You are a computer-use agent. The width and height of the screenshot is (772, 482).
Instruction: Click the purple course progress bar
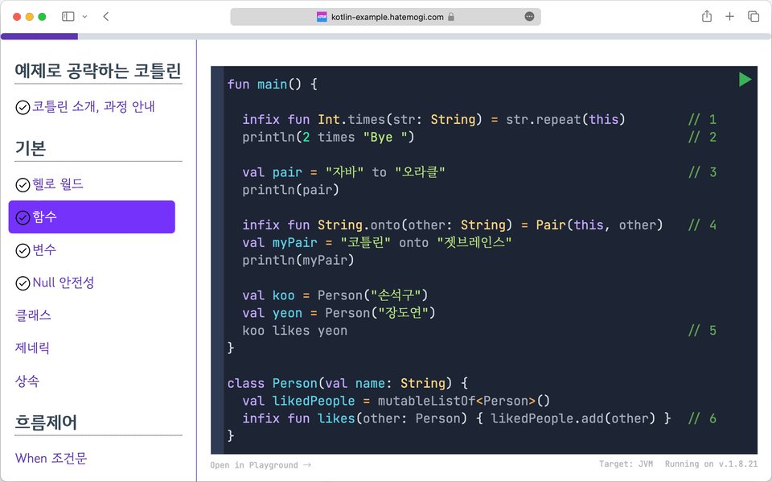click(x=39, y=36)
